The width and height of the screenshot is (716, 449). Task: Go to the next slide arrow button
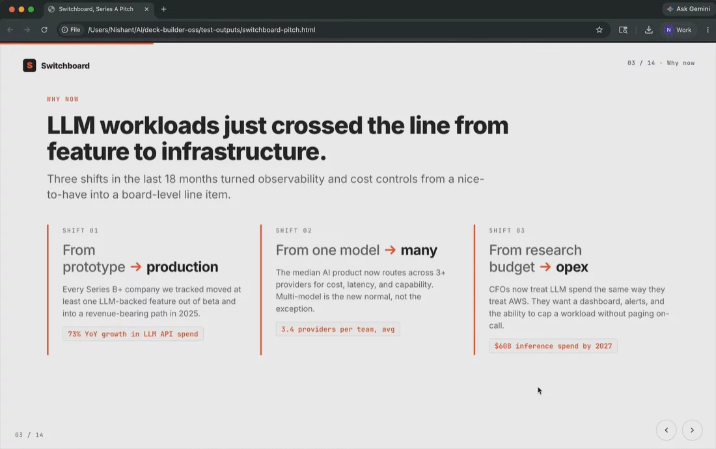(x=692, y=430)
